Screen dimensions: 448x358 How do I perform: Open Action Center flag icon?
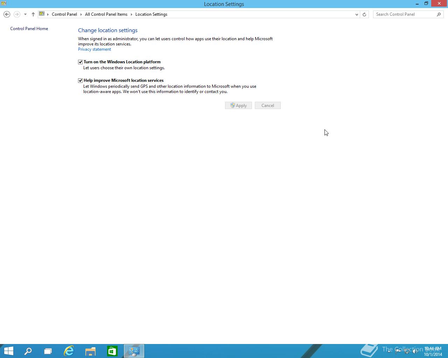tap(398, 351)
